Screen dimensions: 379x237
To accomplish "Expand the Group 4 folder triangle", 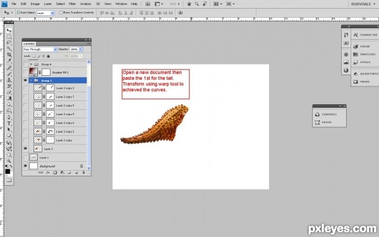I will [x=31, y=64].
